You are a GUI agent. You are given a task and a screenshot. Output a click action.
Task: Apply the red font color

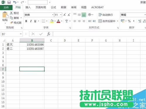pyautogui.click(x=58, y=21)
